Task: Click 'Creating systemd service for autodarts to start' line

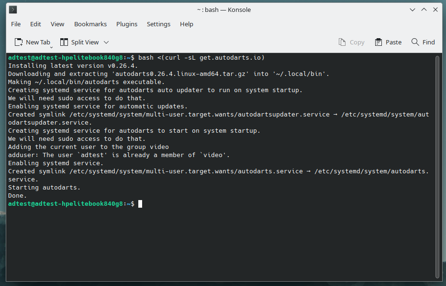Action: tap(134, 131)
